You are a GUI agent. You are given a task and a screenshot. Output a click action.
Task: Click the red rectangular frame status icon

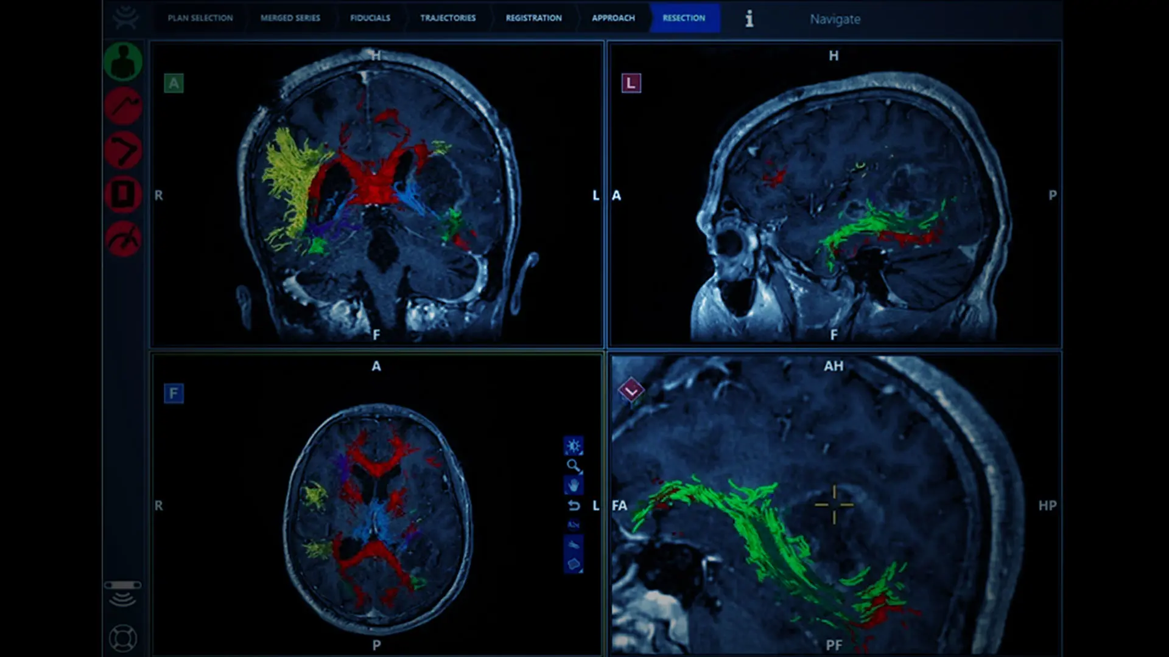point(123,195)
